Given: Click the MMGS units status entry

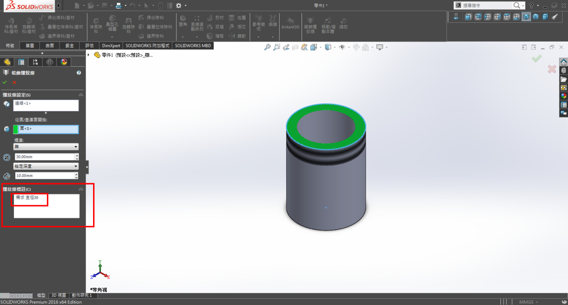Looking at the screenshot, I should 528,302.
